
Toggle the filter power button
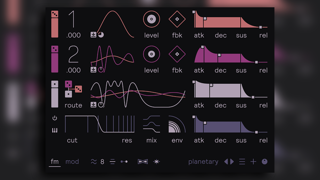pyautogui.click(x=55, y=118)
